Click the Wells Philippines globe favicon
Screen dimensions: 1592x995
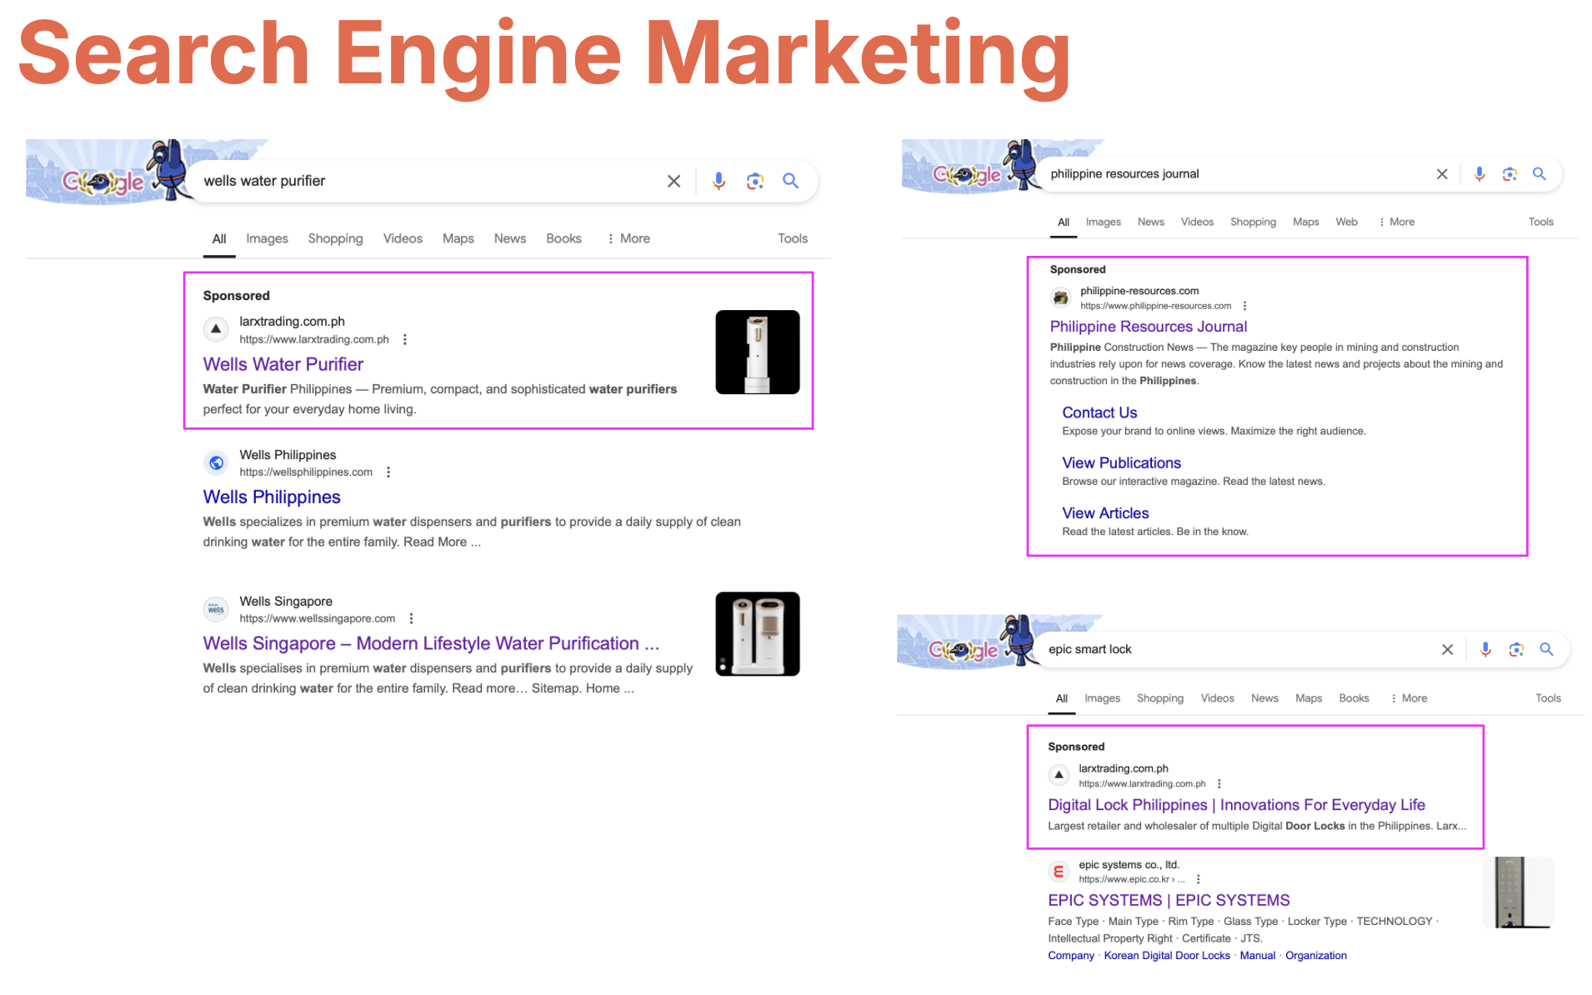click(216, 462)
